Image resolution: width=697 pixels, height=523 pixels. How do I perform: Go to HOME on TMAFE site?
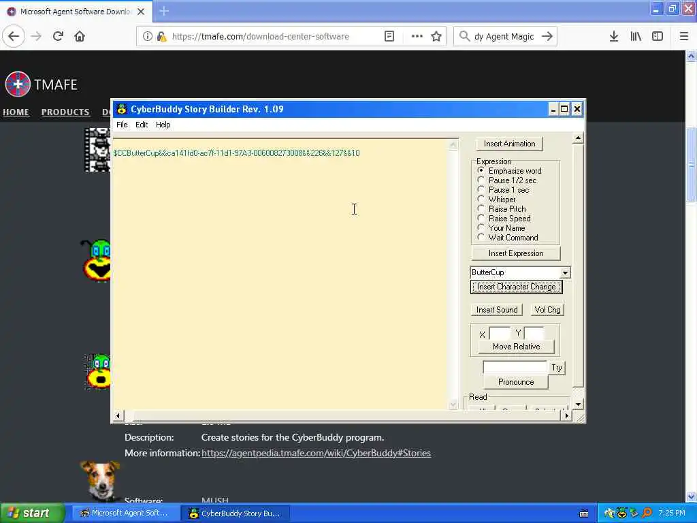click(16, 112)
